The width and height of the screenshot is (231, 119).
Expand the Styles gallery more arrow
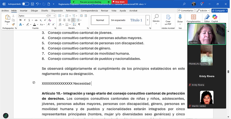(x=148, y=20)
